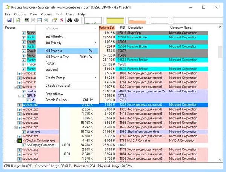Screen dimensions: 226x172
Task: Click the Processes: 294 status bar entry
Action: tap(84, 166)
